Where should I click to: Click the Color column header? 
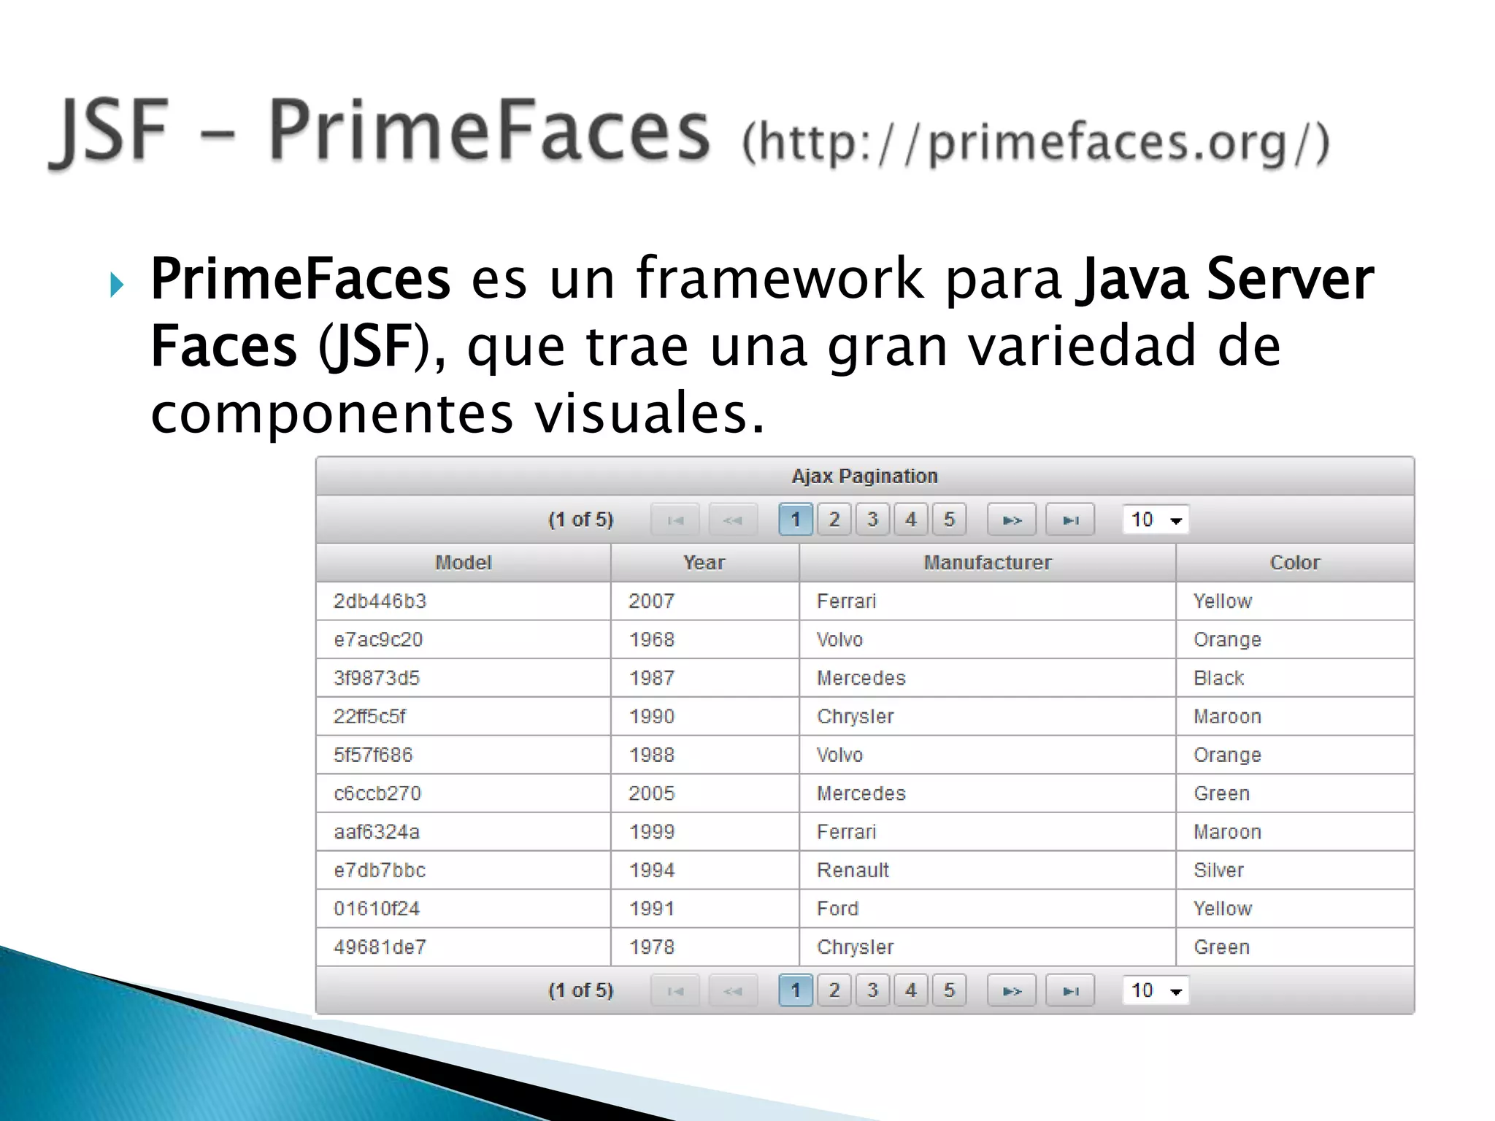tap(1295, 563)
